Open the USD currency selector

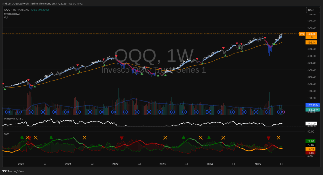310,10
